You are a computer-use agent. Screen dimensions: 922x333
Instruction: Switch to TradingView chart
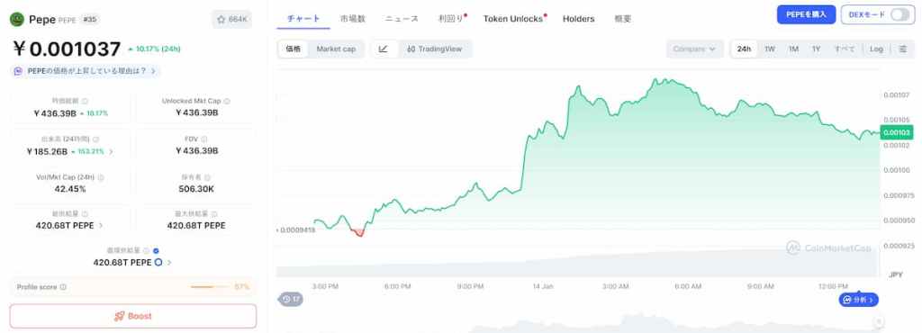435,49
